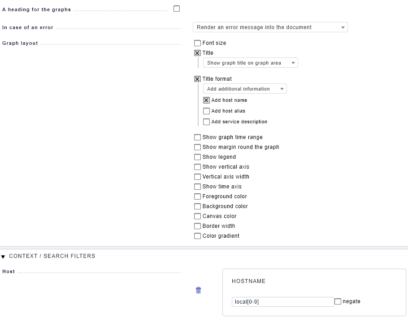Enable the Font size option
The width and height of the screenshot is (408, 318).
coord(197,43)
